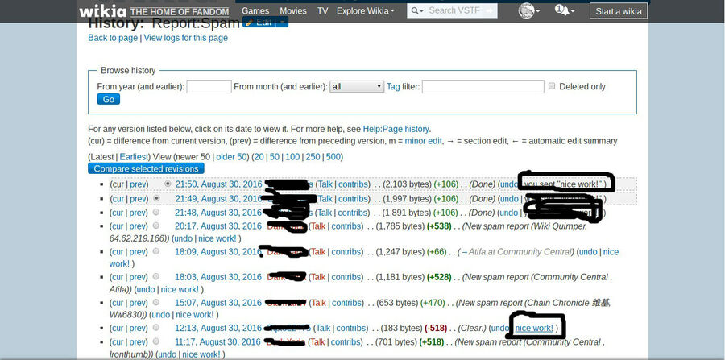The image size is (725, 360).
Task: Click the Go button
Action: (109, 99)
